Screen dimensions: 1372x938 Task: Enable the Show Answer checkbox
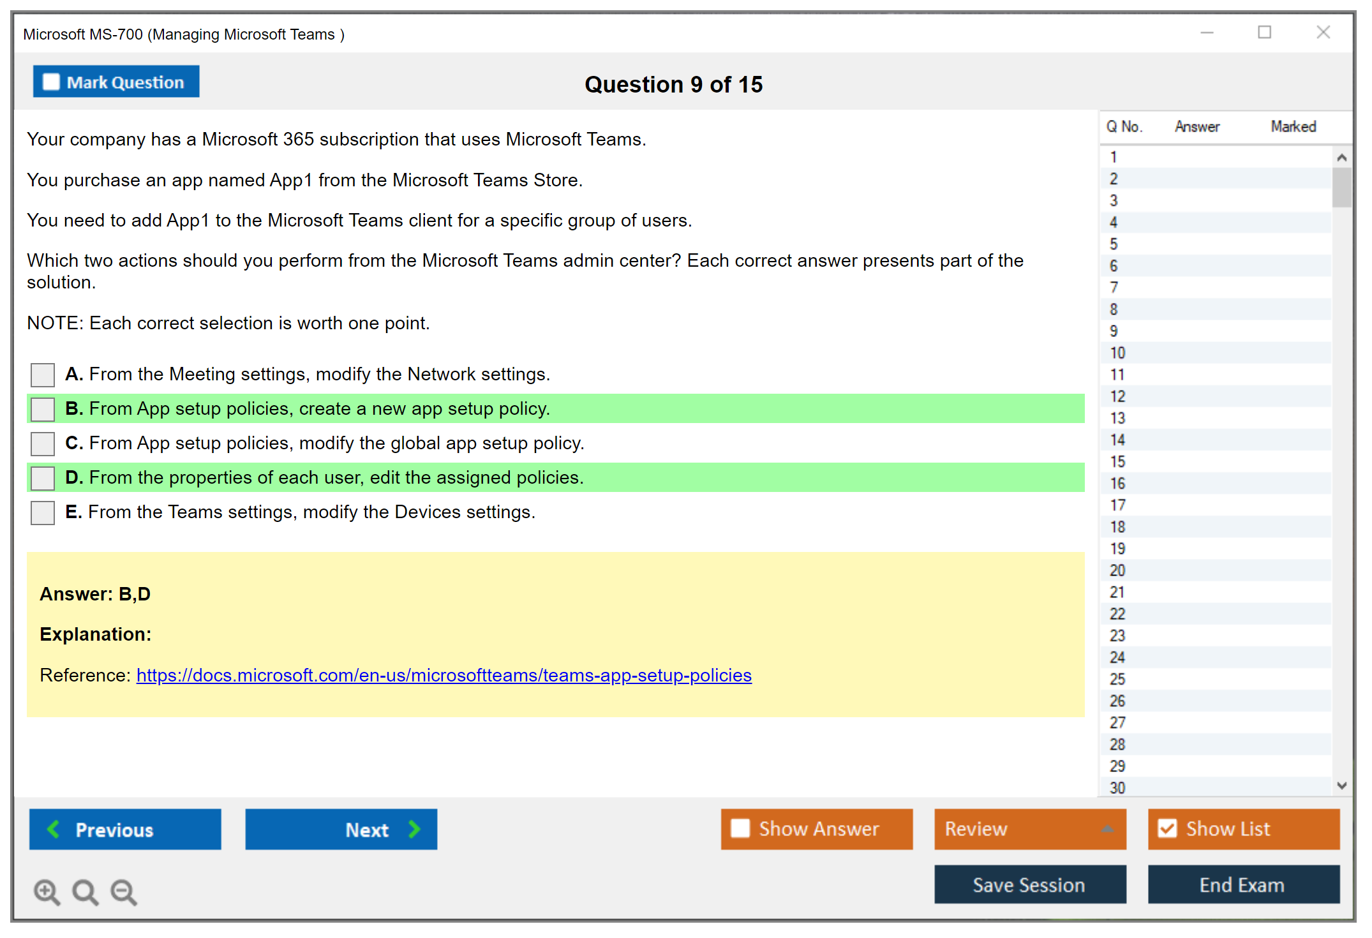coord(740,828)
